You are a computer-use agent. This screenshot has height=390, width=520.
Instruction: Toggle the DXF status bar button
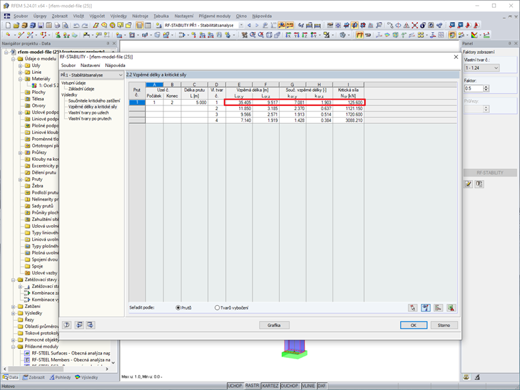(x=322, y=386)
